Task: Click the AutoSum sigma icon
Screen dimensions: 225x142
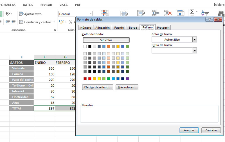Action: click(x=192, y=12)
